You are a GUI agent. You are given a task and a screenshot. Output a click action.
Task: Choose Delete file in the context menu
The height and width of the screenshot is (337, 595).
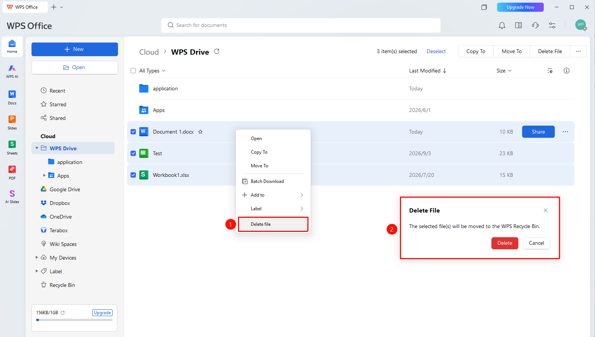(273, 224)
